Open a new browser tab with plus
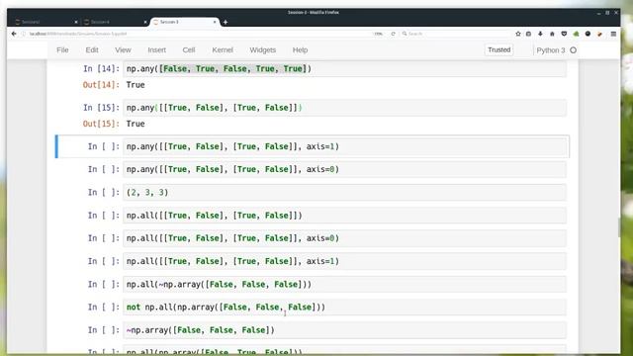 (226, 22)
